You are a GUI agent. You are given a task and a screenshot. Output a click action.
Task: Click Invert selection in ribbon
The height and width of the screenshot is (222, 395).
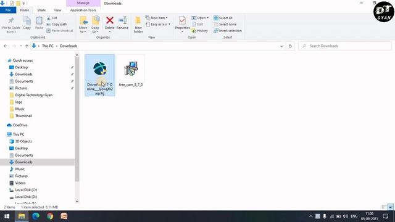[228, 31]
